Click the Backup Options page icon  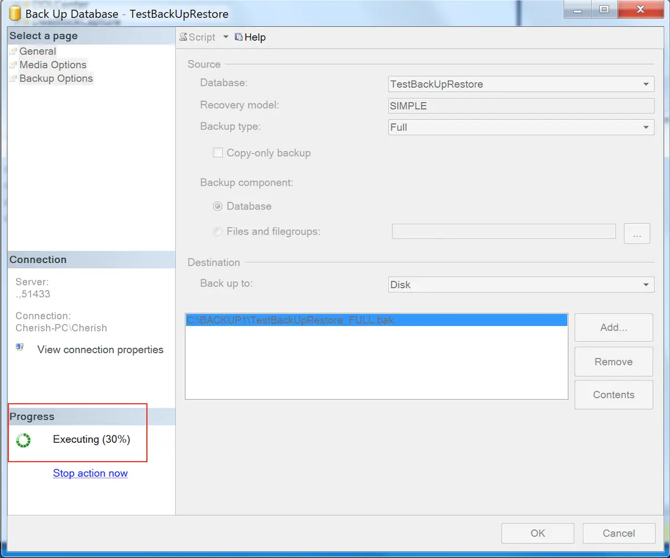(x=13, y=79)
